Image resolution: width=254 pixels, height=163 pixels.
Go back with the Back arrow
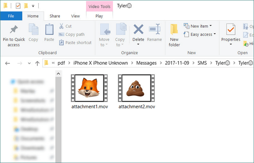[x=8, y=63]
